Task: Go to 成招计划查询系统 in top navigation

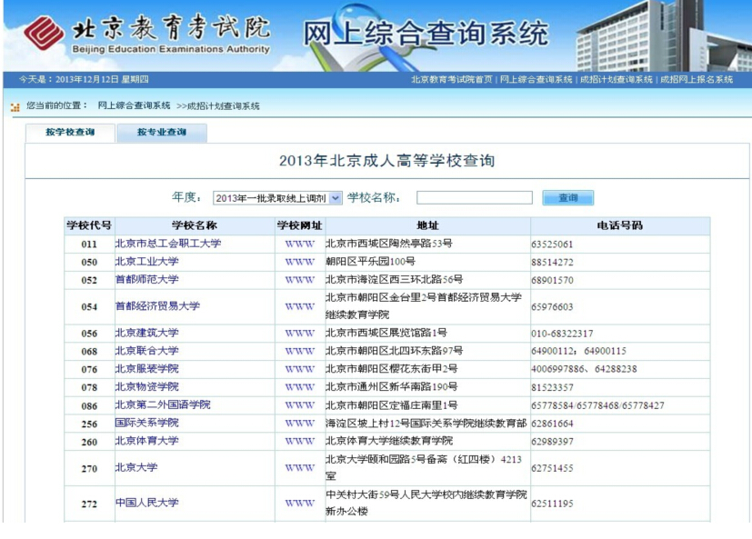Action: point(617,80)
